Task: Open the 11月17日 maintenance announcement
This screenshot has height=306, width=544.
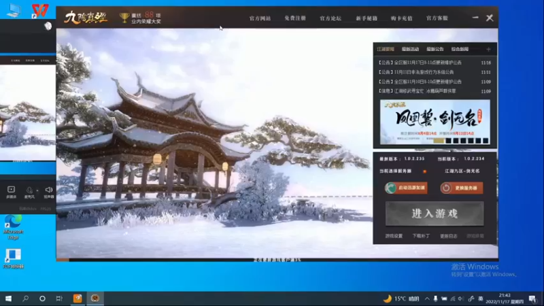Action: click(420, 63)
